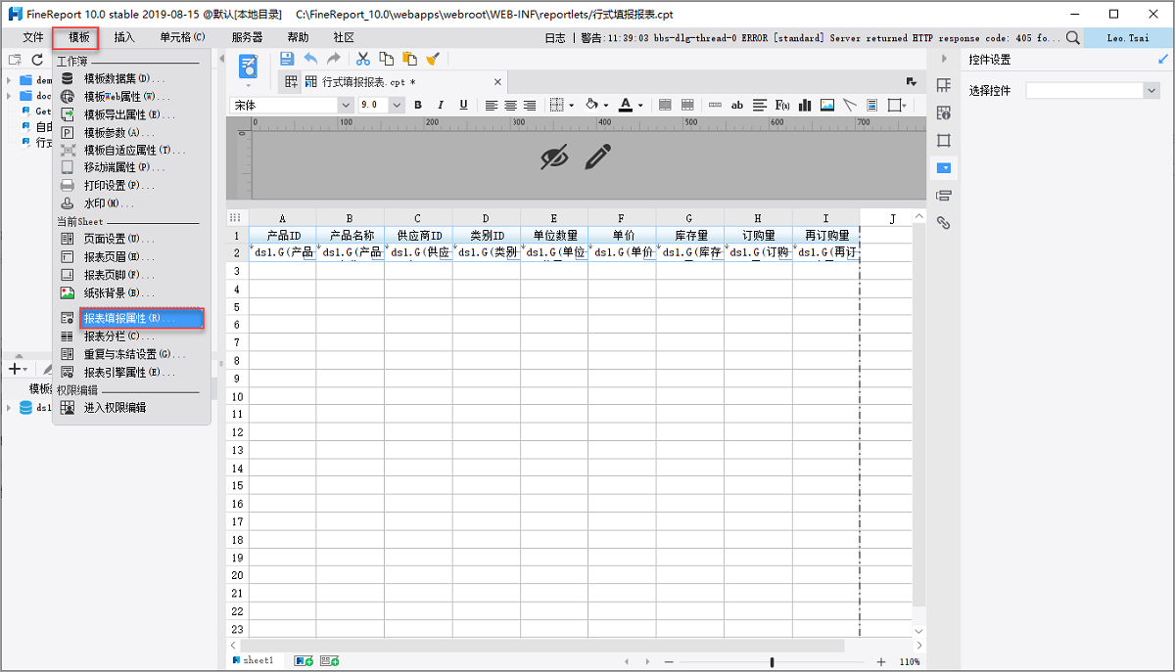The width and height of the screenshot is (1175, 672).
Task: Open the floating element dropdown
Action: 897,105
